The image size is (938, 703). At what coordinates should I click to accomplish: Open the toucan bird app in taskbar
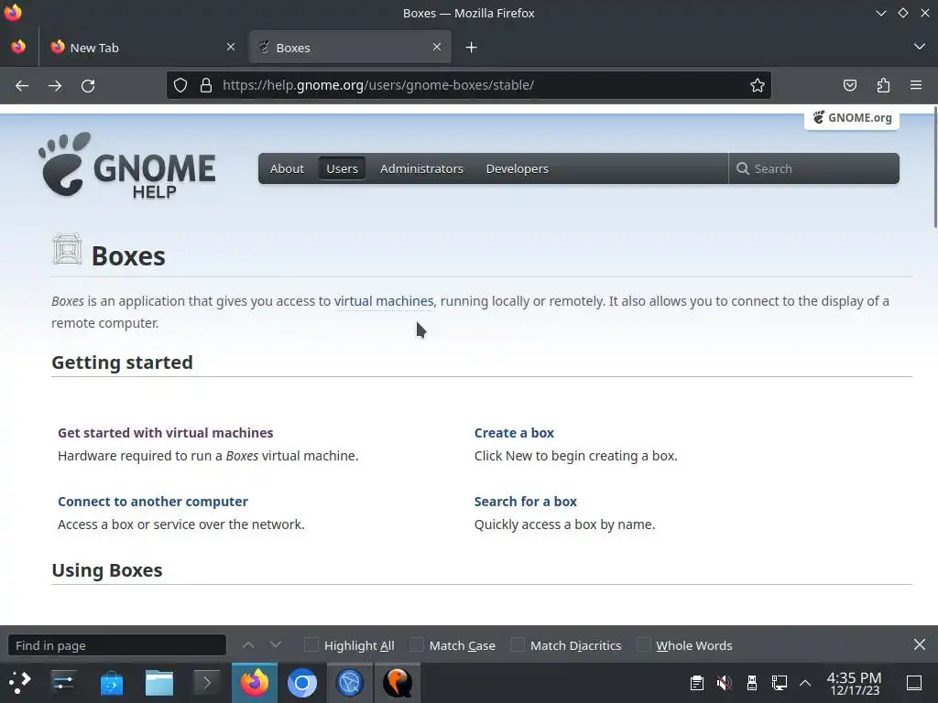(x=398, y=683)
